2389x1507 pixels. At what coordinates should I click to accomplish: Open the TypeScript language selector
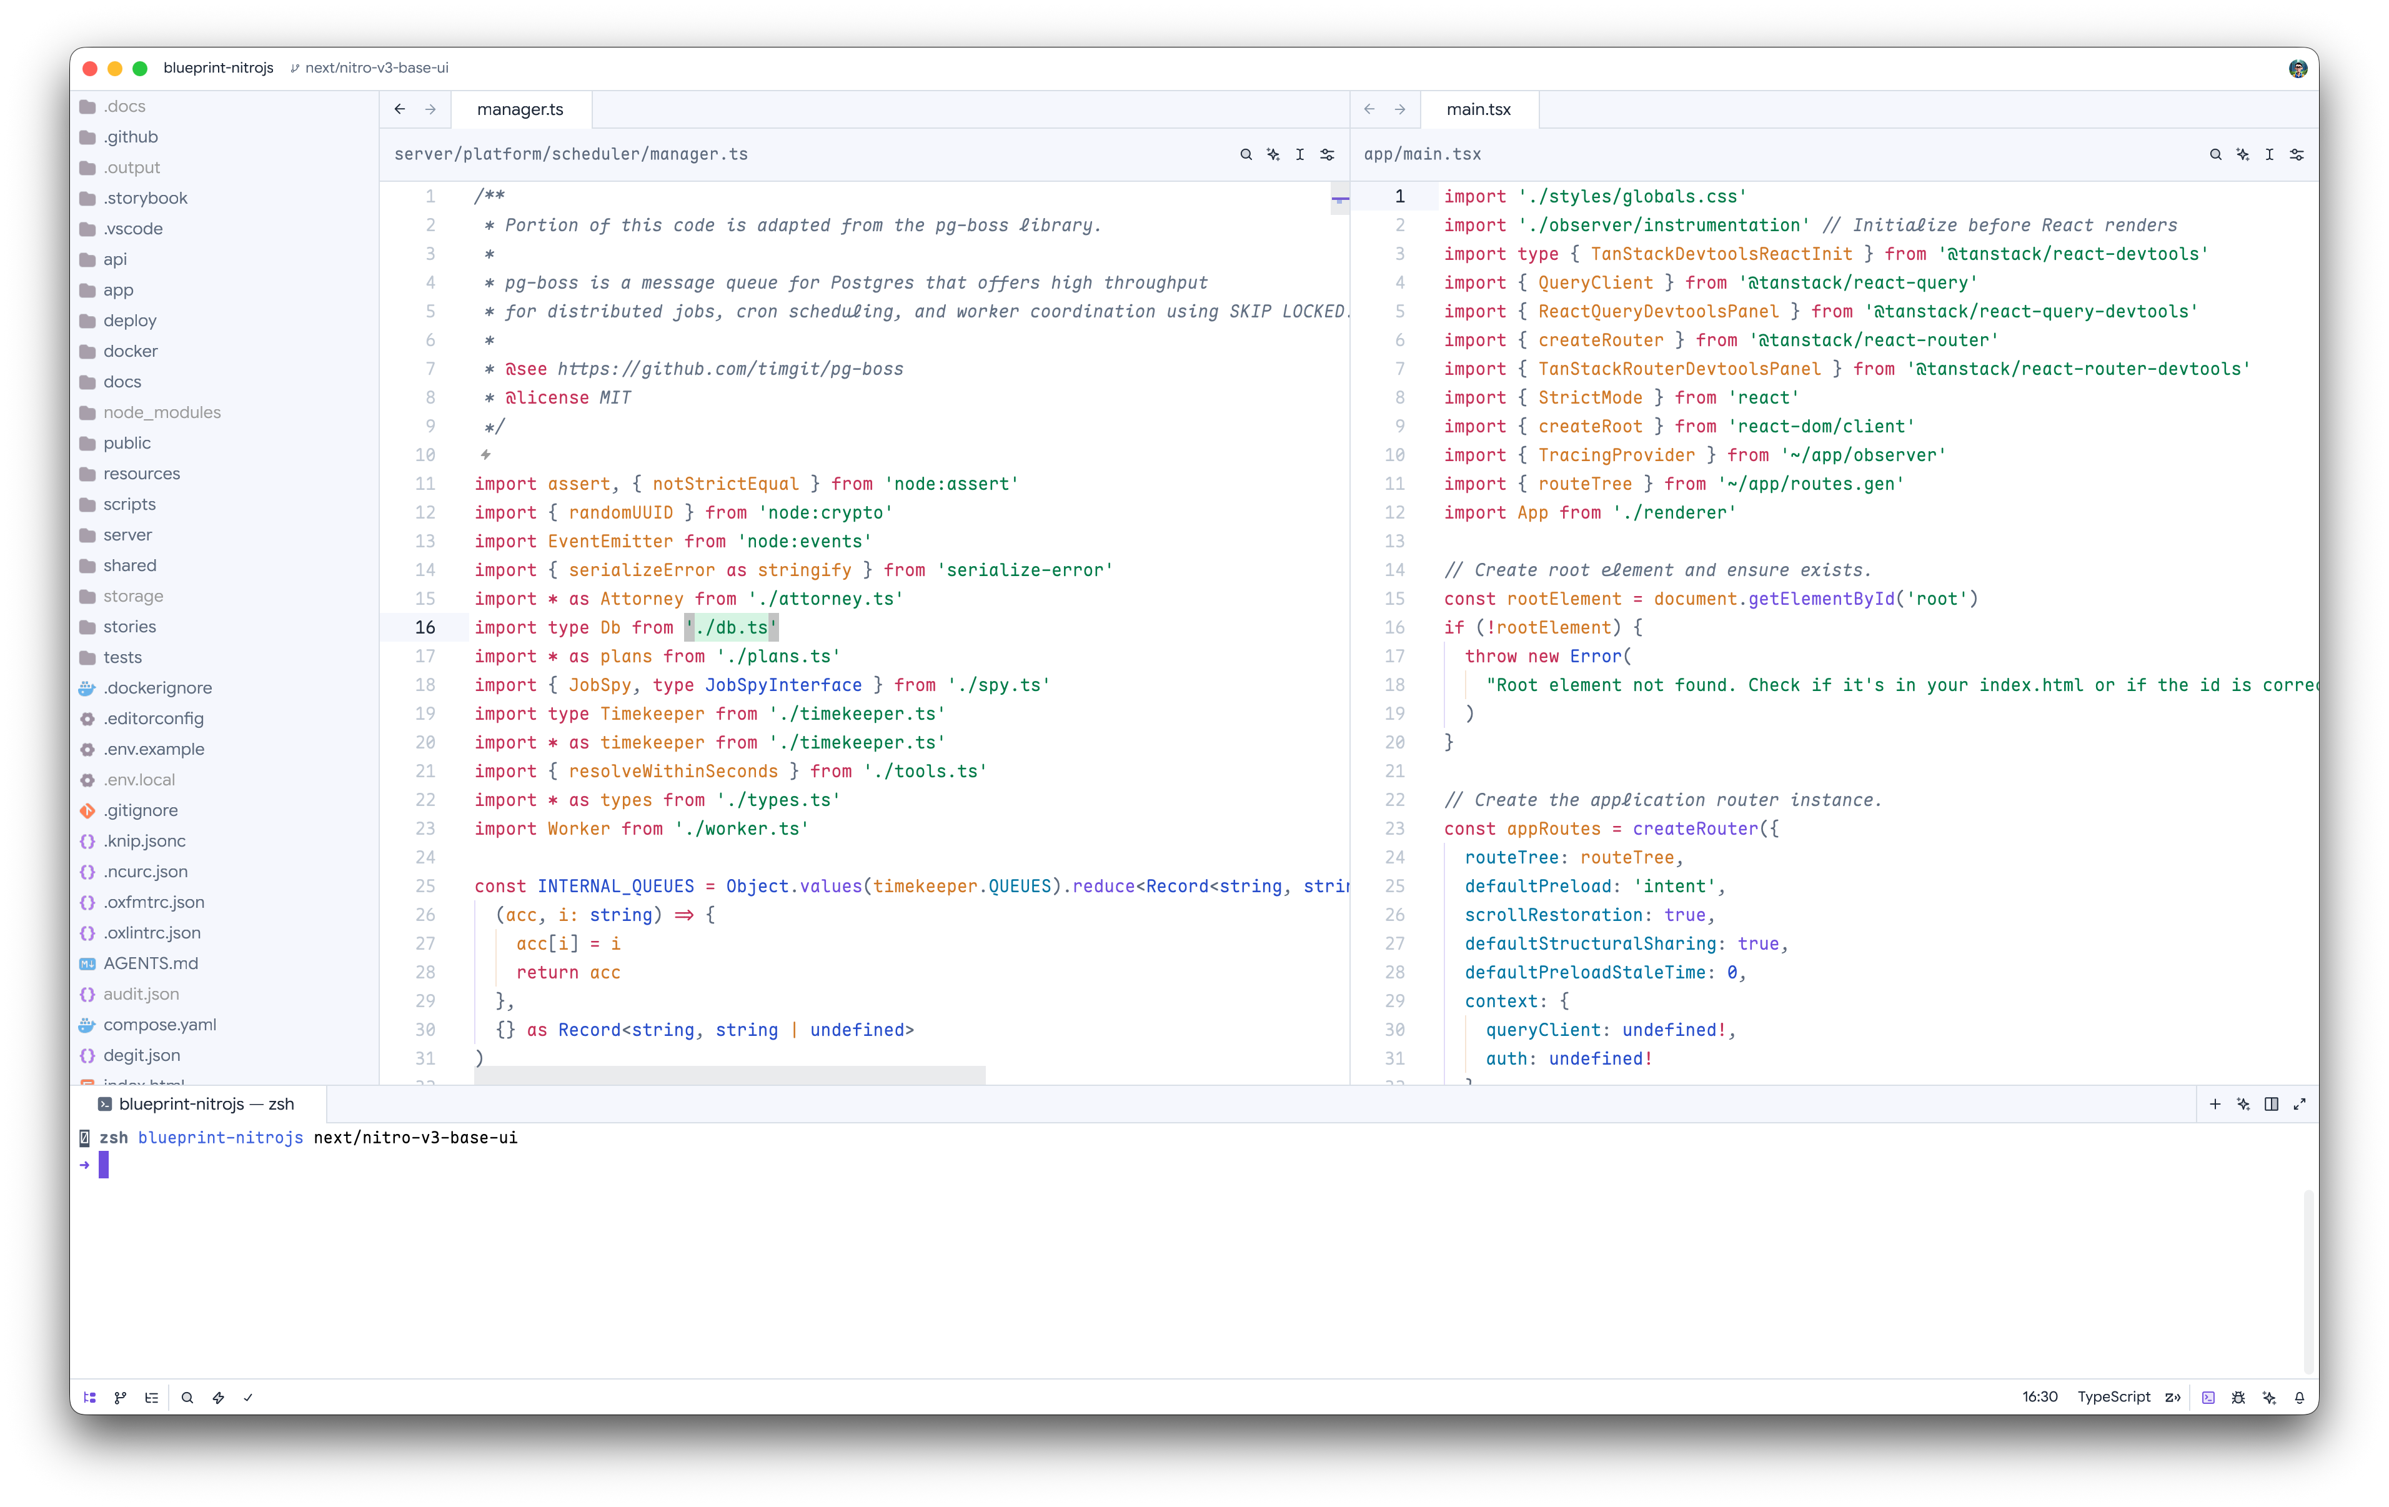pos(2114,1397)
